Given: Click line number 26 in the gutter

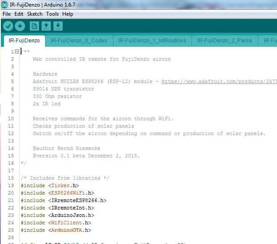Looking at the screenshot, I should [11, 237].
